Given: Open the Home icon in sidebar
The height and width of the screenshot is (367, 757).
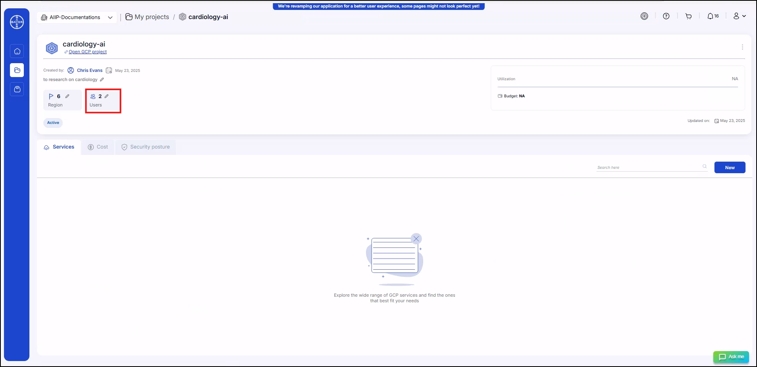Looking at the screenshot, I should [17, 51].
